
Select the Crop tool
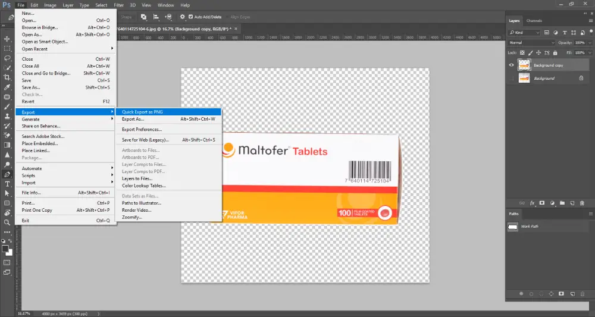click(x=7, y=77)
